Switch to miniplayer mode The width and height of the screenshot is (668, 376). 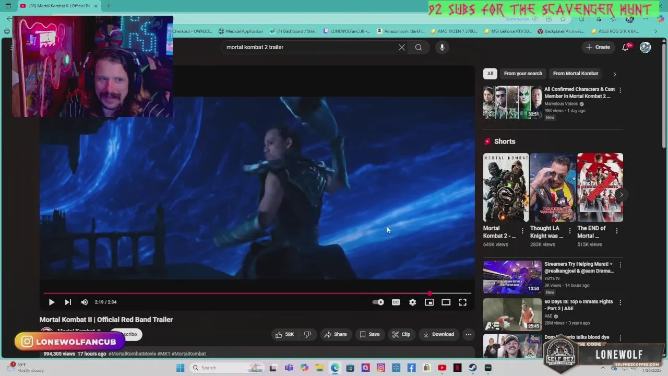pyautogui.click(x=430, y=302)
